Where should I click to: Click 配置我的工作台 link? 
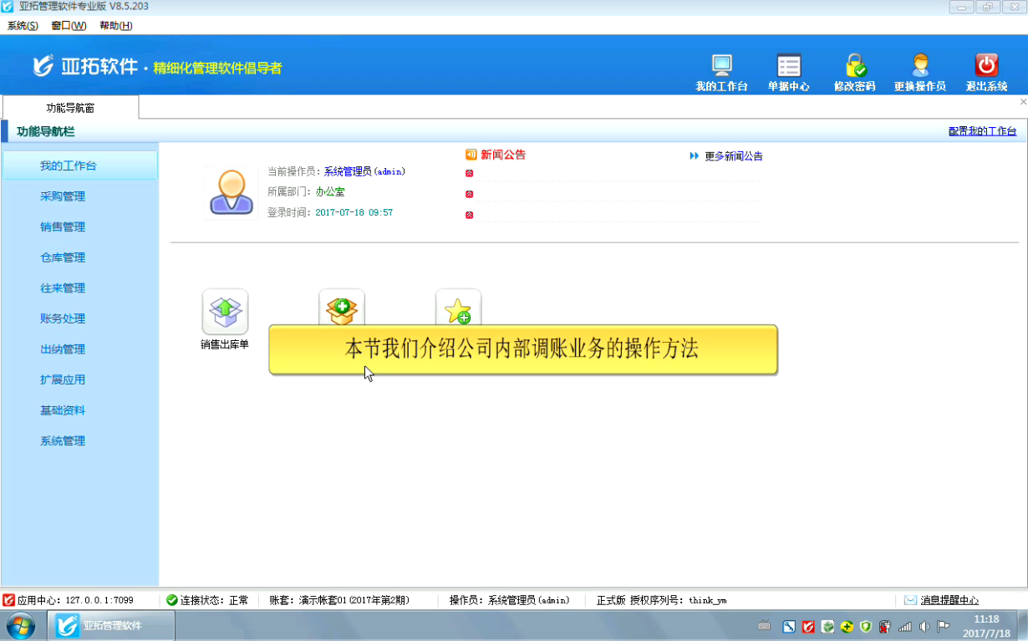(x=982, y=131)
